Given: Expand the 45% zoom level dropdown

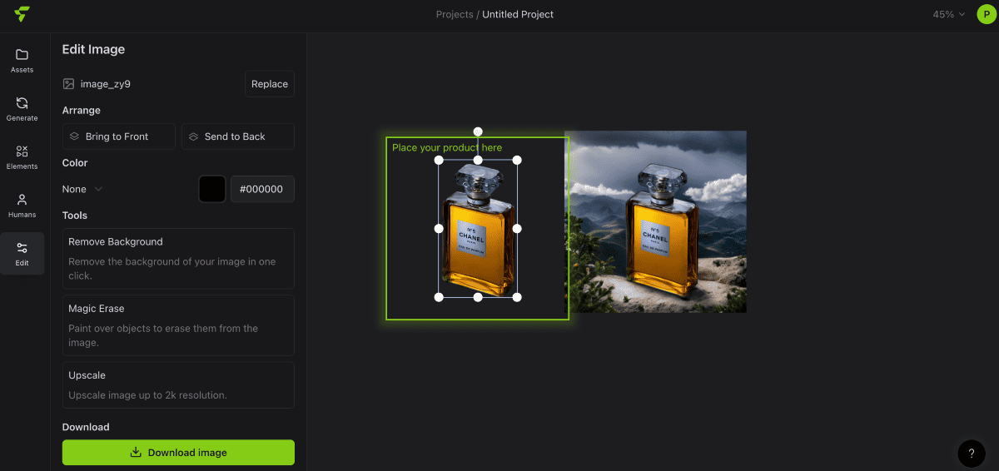Looking at the screenshot, I should coord(948,14).
